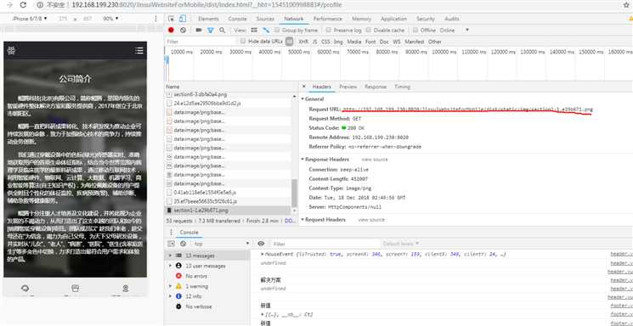This screenshot has height=326, width=633.
Task: Switch to the Elements tab
Action: (208, 19)
